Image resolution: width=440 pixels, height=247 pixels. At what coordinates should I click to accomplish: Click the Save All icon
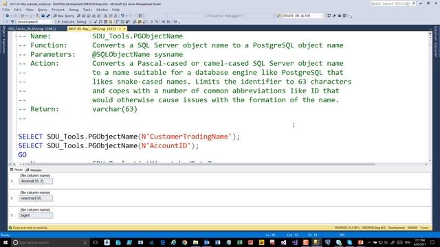[x=48, y=16]
